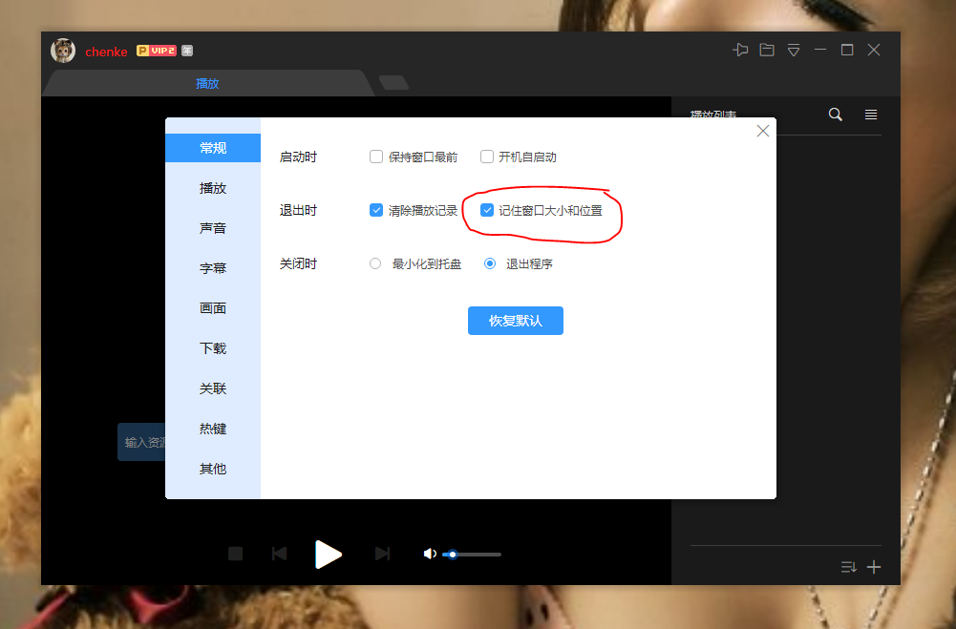The image size is (956, 629).
Task: Go to previous track icon
Action: (279, 554)
